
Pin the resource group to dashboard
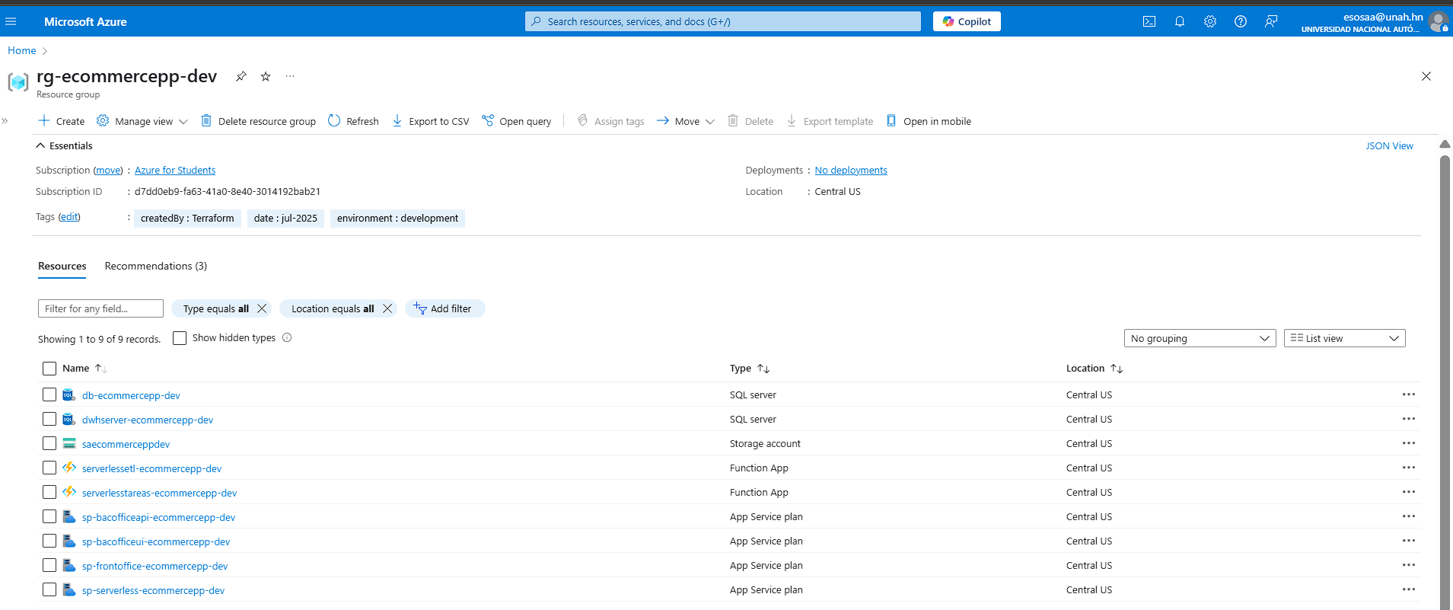(x=241, y=76)
